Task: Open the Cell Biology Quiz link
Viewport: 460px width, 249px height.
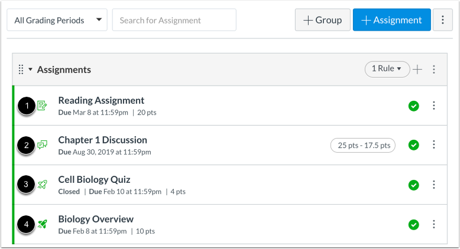Action: click(94, 179)
